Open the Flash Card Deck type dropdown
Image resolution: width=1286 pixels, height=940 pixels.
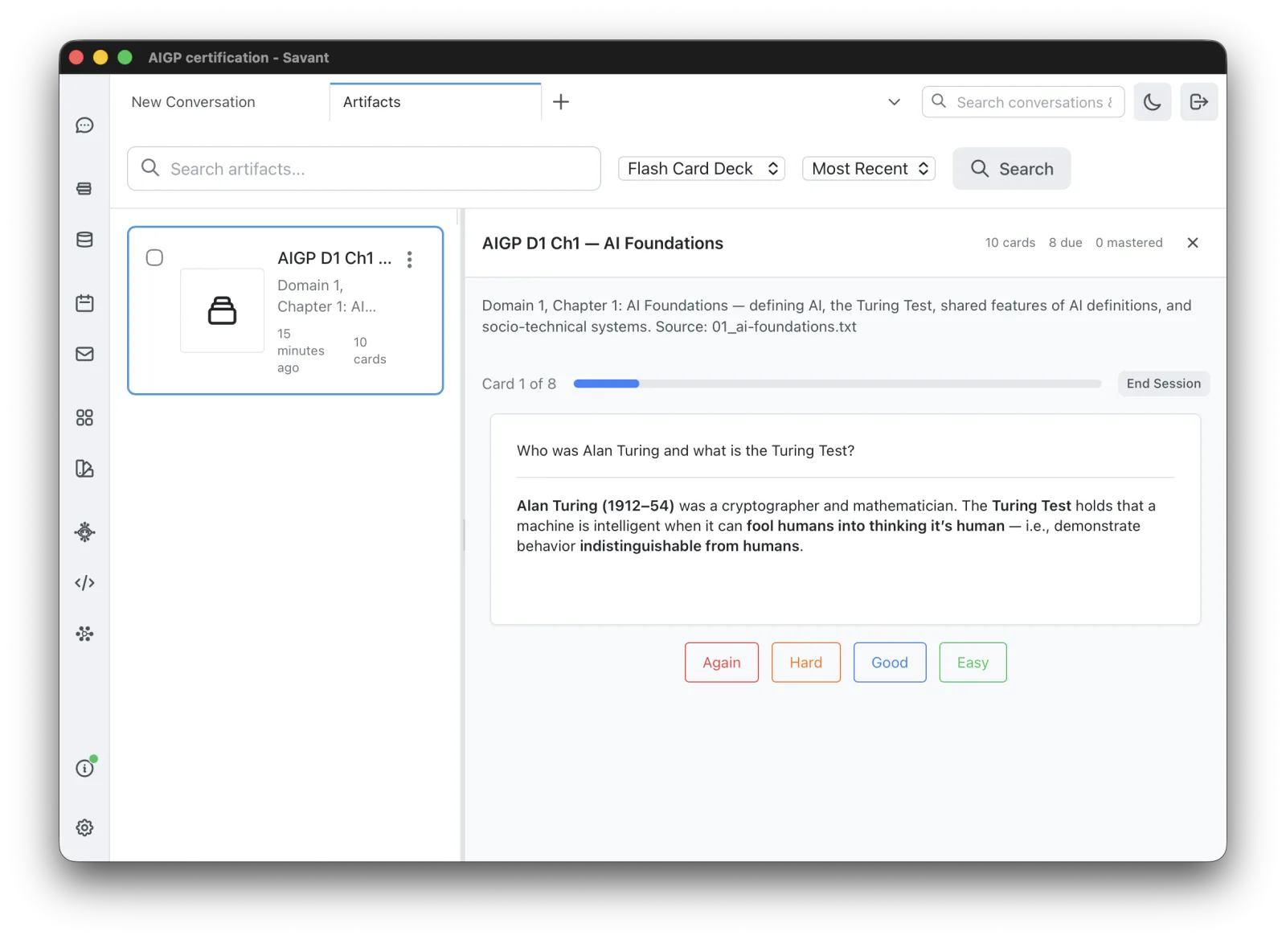coord(701,169)
